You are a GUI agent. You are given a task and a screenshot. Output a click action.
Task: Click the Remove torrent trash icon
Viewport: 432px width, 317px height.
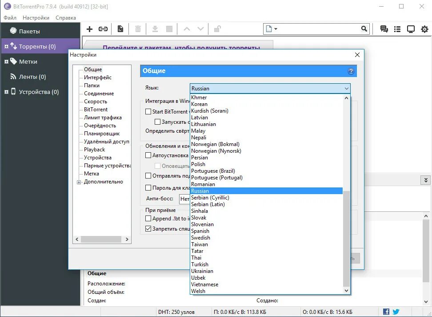pyautogui.click(x=138, y=29)
